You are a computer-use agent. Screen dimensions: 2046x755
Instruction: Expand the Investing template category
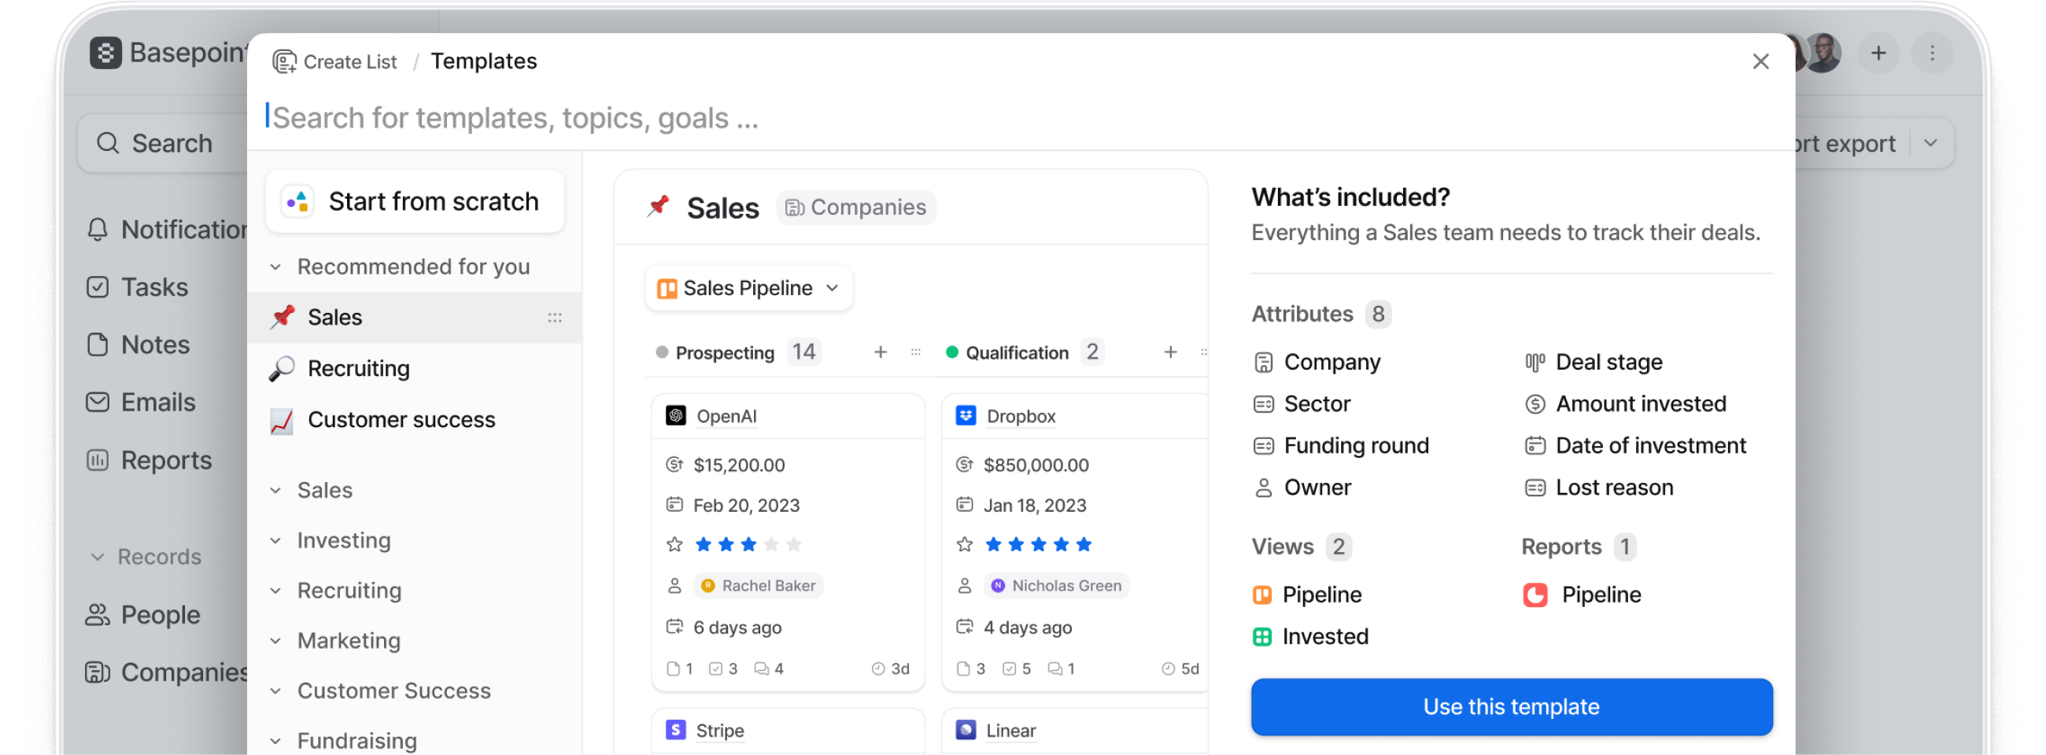(275, 540)
